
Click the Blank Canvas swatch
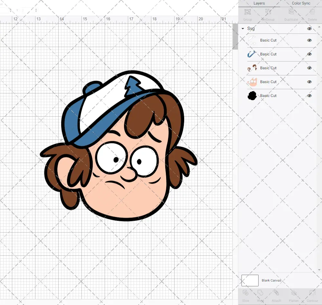[250, 281]
